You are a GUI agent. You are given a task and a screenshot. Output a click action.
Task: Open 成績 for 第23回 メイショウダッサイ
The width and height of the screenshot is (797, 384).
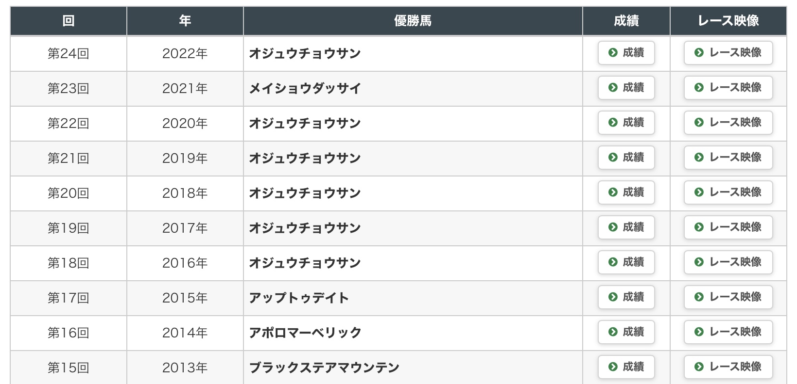626,88
